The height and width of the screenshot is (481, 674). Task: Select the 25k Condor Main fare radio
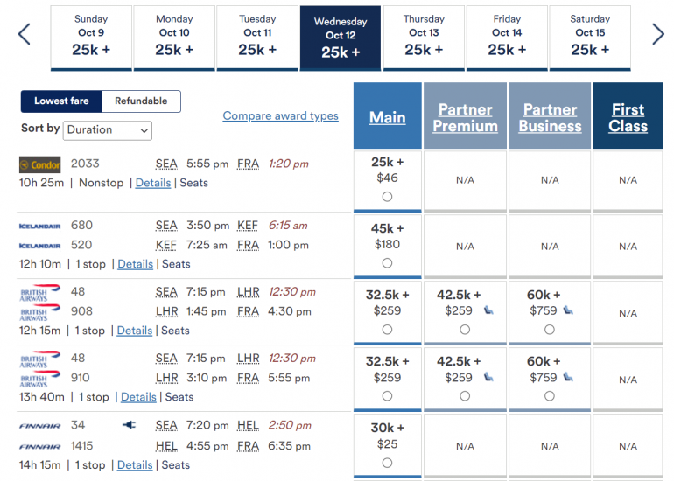pos(387,197)
